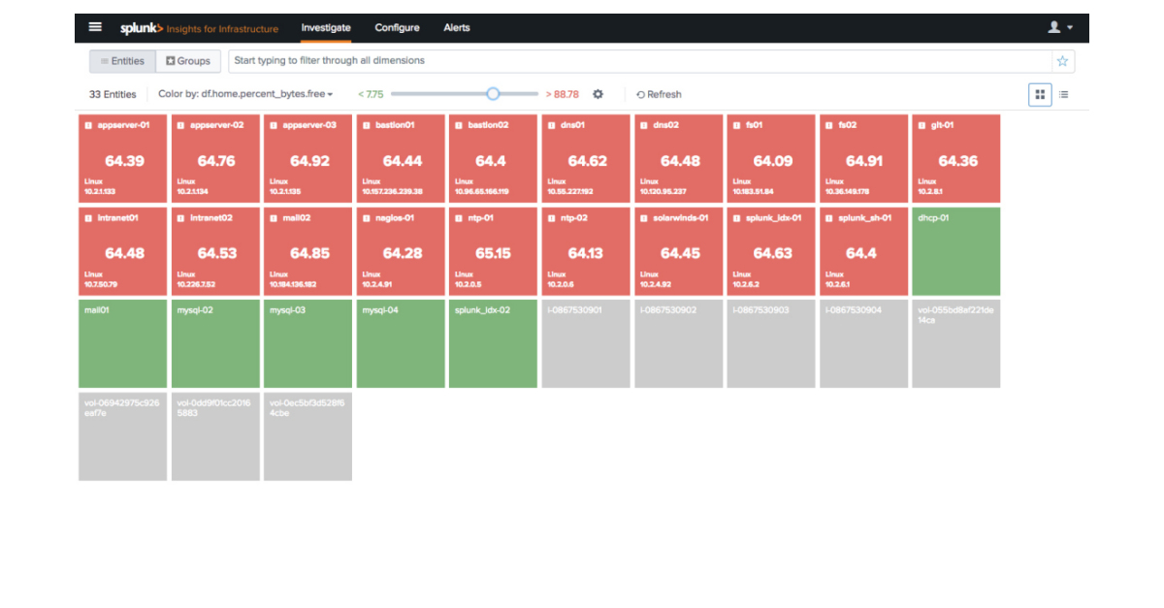This screenshot has width=1164, height=608.
Task: Select the Entities view toggle
Action: point(122,61)
